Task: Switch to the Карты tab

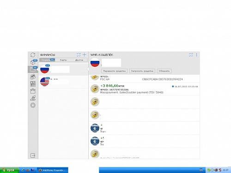Action: point(63,60)
